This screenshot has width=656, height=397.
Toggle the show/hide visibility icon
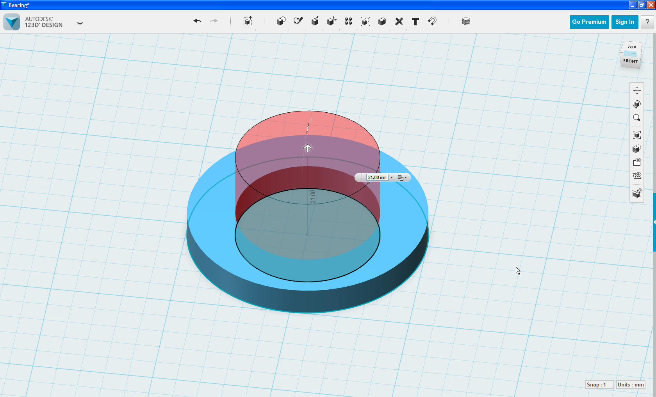(x=637, y=176)
